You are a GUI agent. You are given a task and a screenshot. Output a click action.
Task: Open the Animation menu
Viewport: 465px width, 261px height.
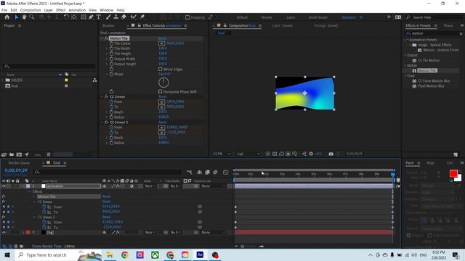[77, 10]
